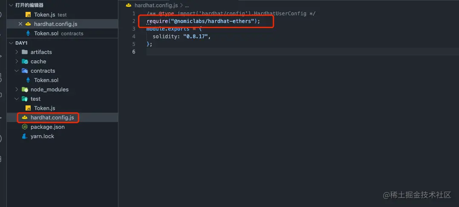Click the yarn.lock file icon
The image size is (459, 207).
25,136
